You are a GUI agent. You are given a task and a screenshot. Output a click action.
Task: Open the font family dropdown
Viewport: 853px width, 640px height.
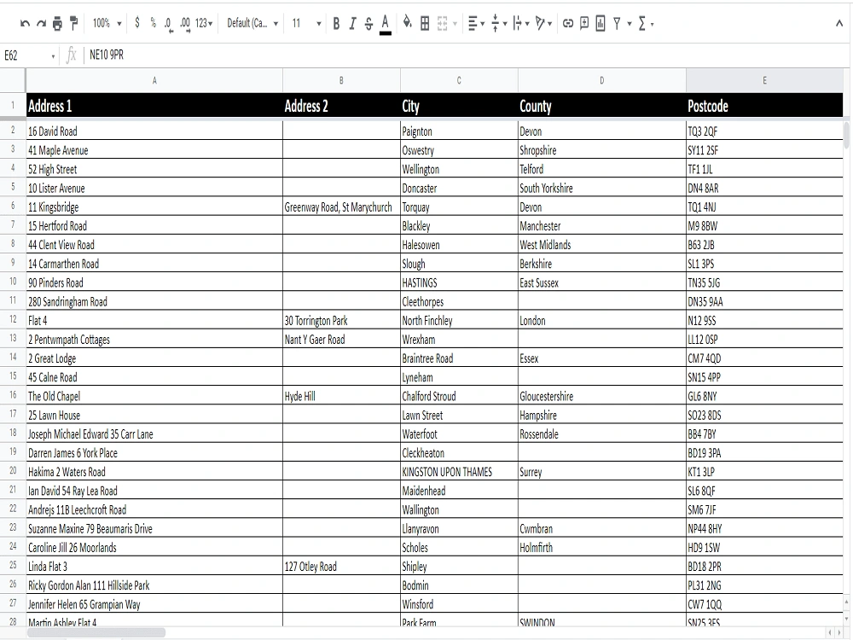click(x=252, y=23)
